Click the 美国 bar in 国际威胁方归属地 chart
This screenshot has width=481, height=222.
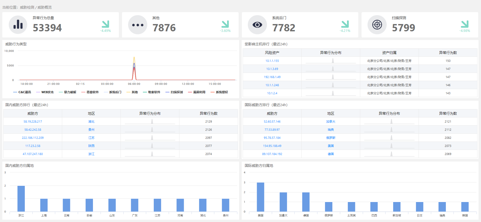click(260, 197)
